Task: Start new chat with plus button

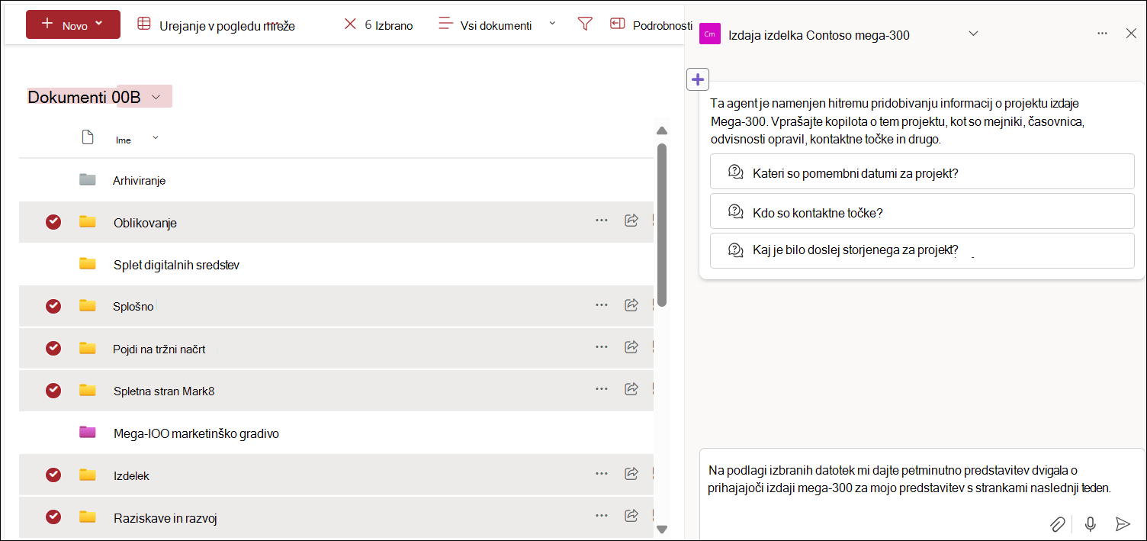Action: (698, 79)
